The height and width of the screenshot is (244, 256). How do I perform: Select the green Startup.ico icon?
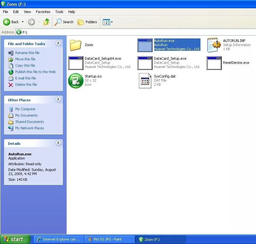click(x=76, y=81)
